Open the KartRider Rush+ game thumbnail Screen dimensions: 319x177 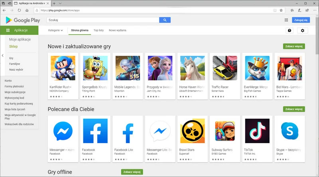click(x=63, y=68)
